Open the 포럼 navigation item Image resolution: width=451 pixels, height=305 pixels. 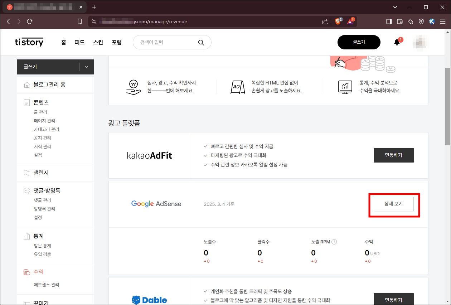point(117,42)
